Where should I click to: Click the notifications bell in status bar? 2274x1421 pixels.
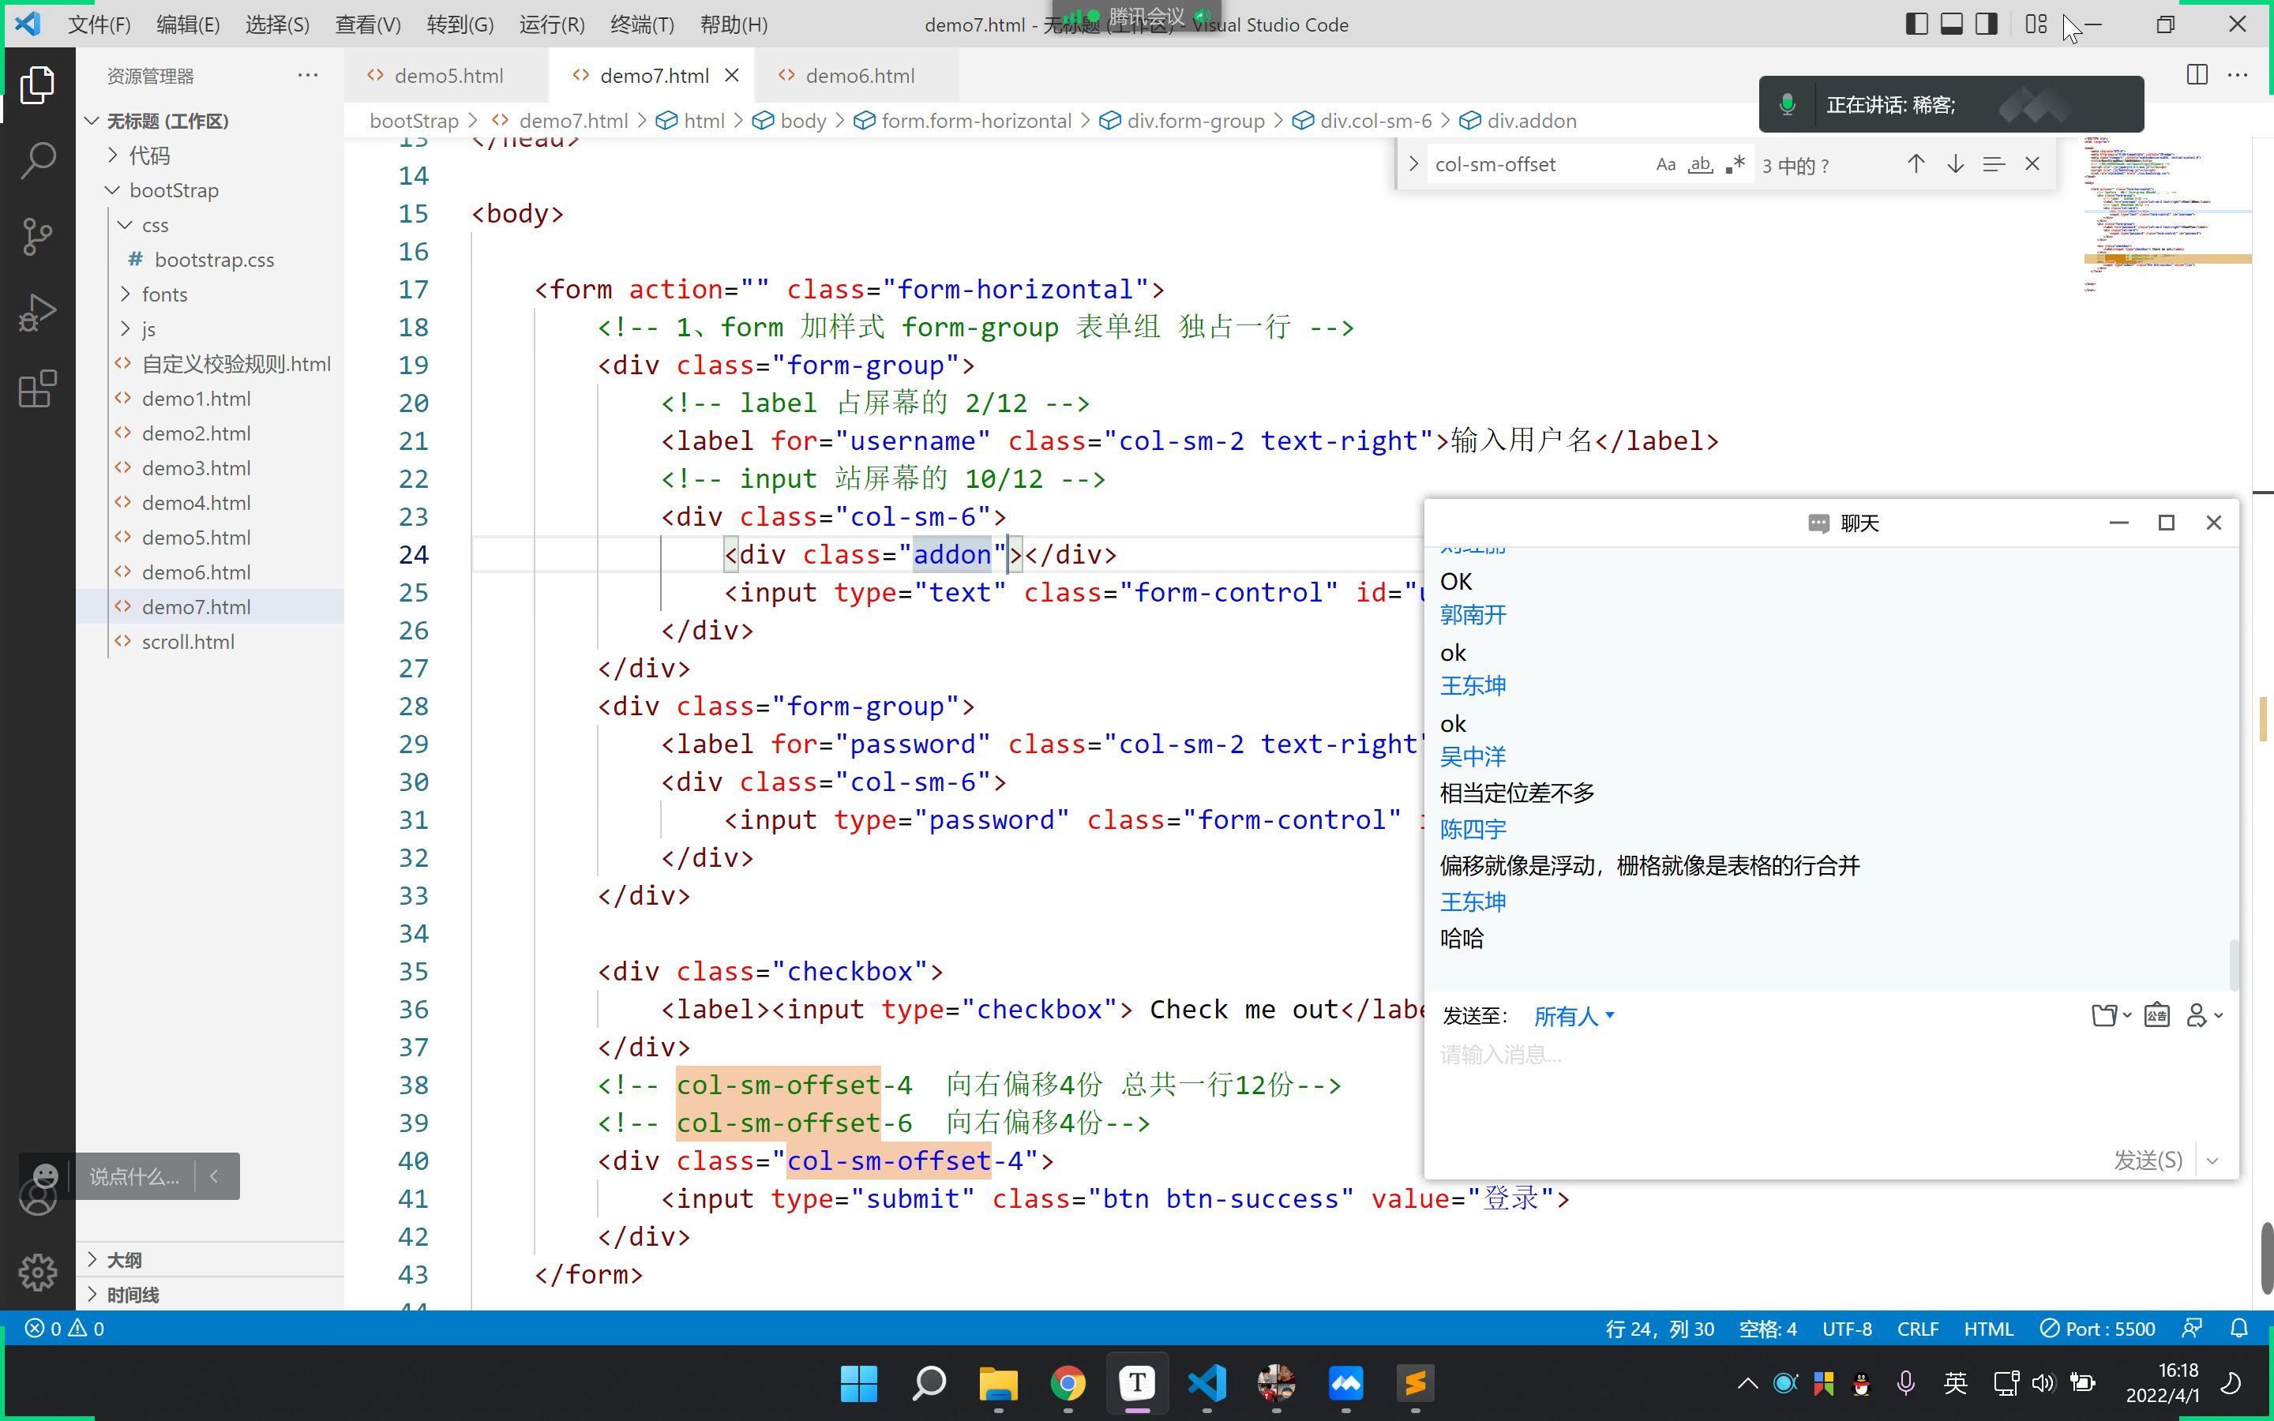point(2239,1329)
